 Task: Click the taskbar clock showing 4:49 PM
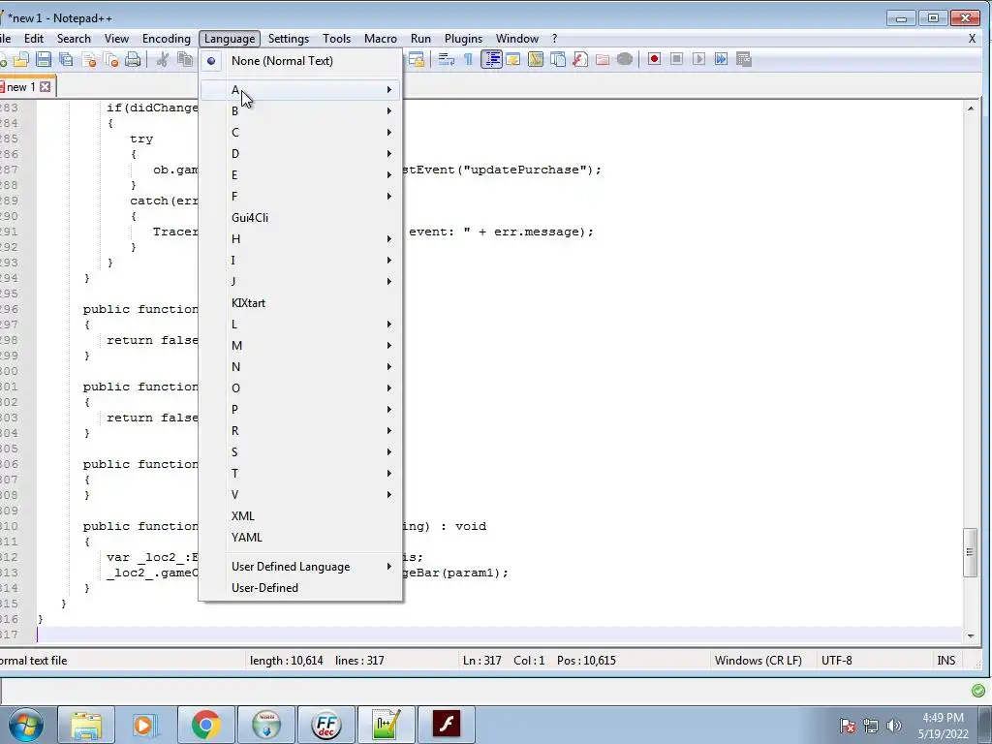pyautogui.click(x=943, y=726)
